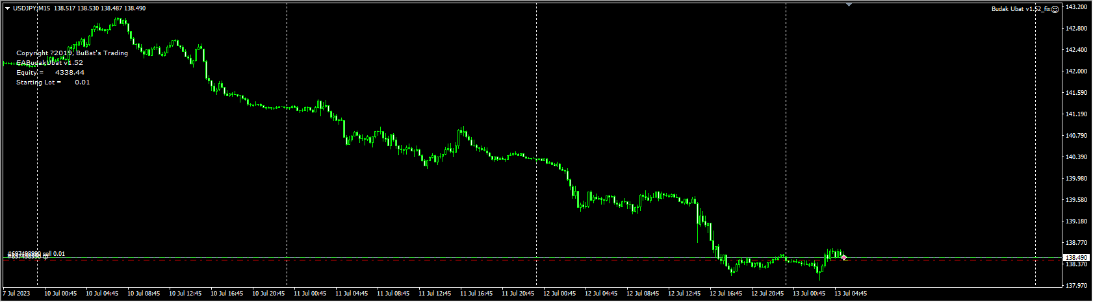The height and width of the screenshot is (302, 1093).
Task: Click the '10 Jul 20:45' time label
Action: click(x=268, y=294)
